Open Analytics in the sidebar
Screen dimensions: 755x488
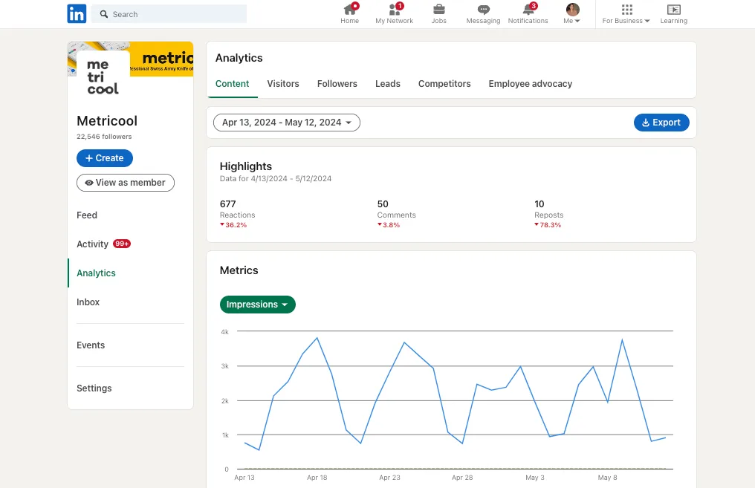coord(96,273)
